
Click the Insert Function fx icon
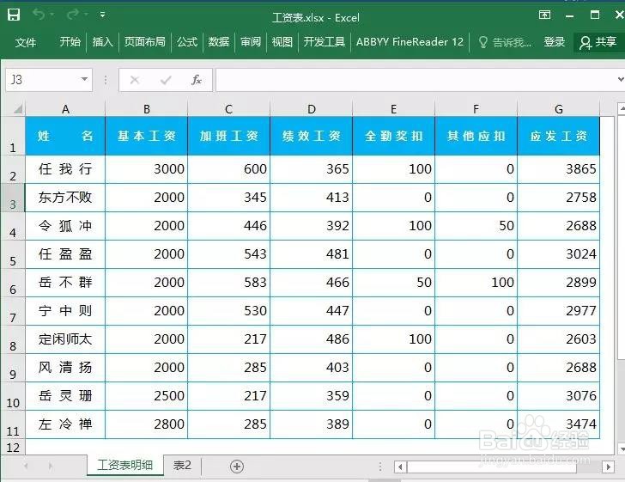click(x=196, y=80)
